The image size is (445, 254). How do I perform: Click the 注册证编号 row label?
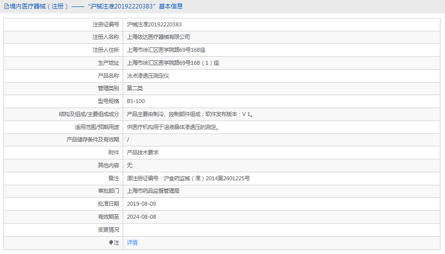(106, 24)
